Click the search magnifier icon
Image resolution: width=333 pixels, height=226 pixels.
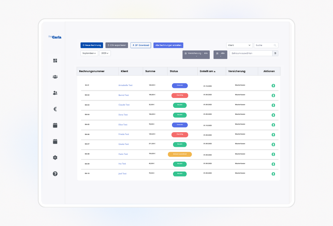(x=275, y=45)
